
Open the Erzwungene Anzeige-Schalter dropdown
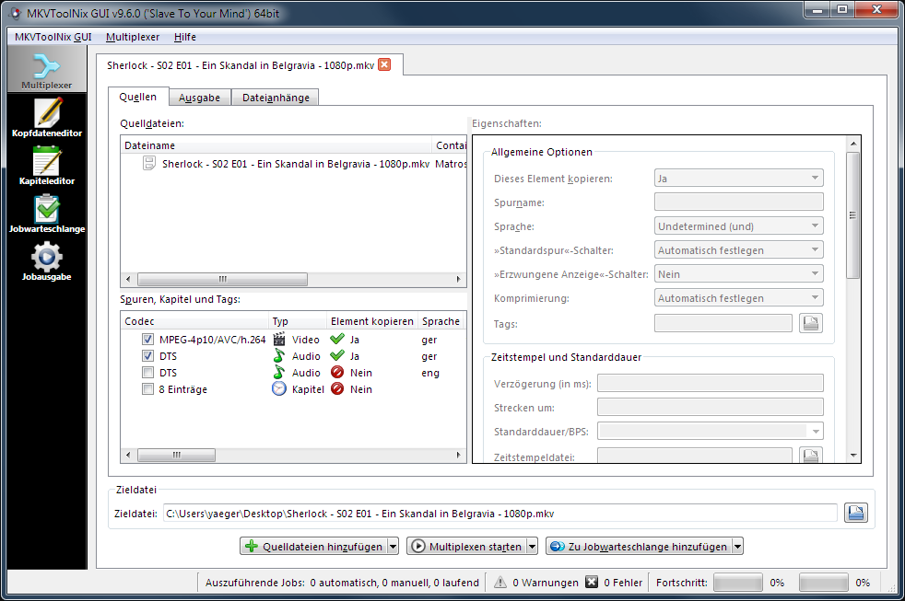pyautogui.click(x=739, y=273)
